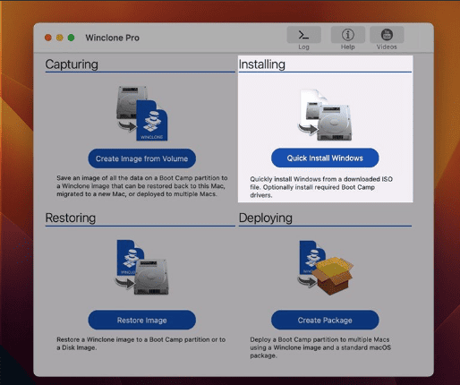460x385 pixels.
Task: Click the 'Quickly install Windows' description text
Action: pos(321,187)
